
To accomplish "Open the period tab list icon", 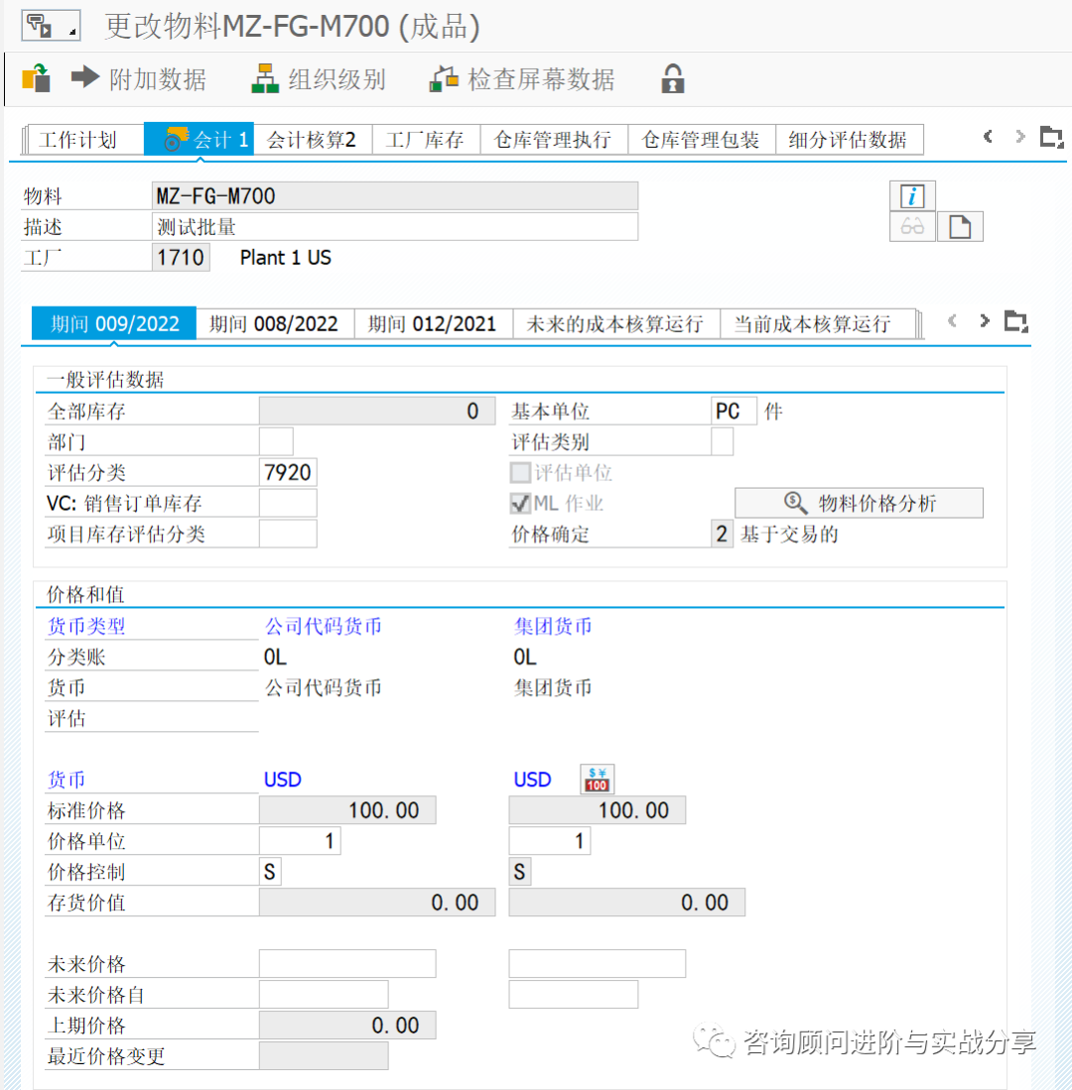I will coord(1016,322).
